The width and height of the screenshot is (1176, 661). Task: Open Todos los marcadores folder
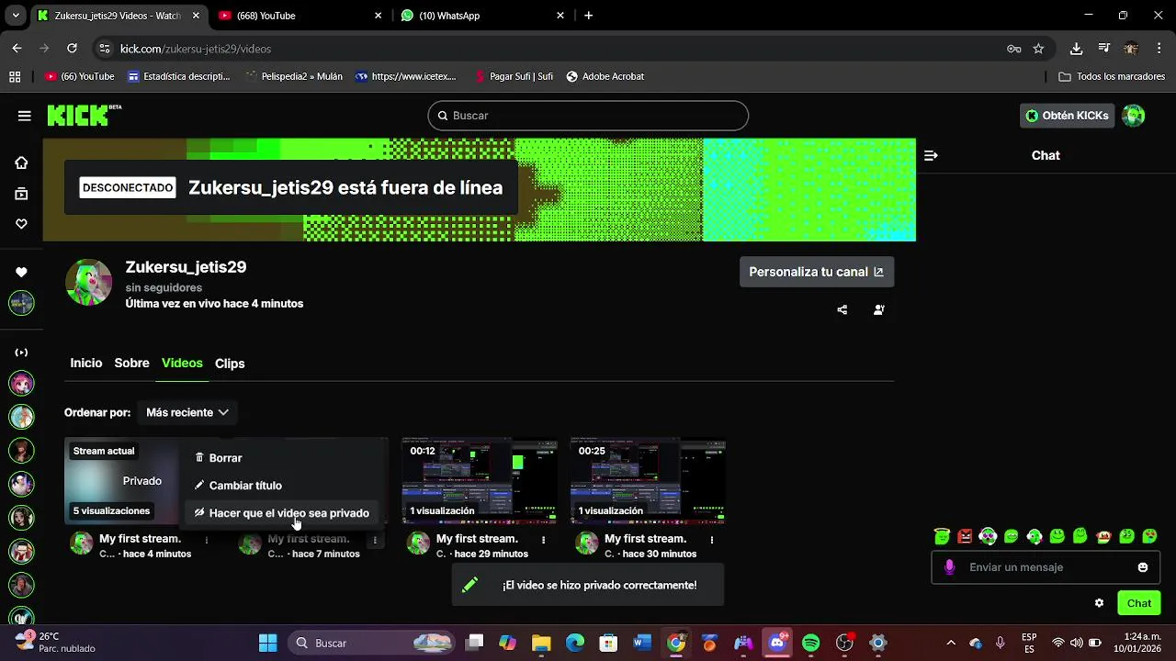tap(1113, 76)
